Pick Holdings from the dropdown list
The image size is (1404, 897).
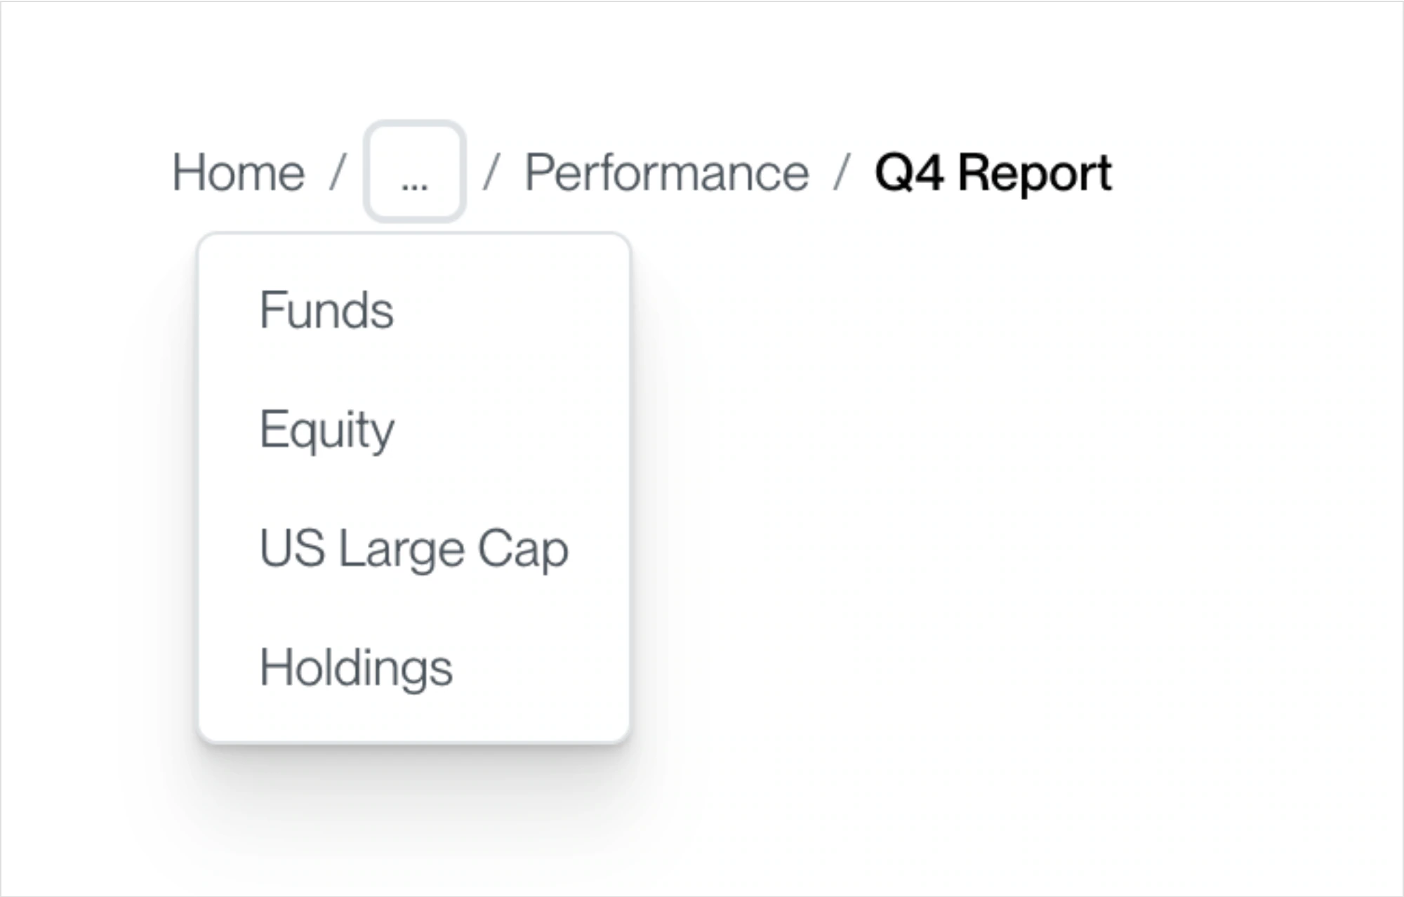coord(413,667)
